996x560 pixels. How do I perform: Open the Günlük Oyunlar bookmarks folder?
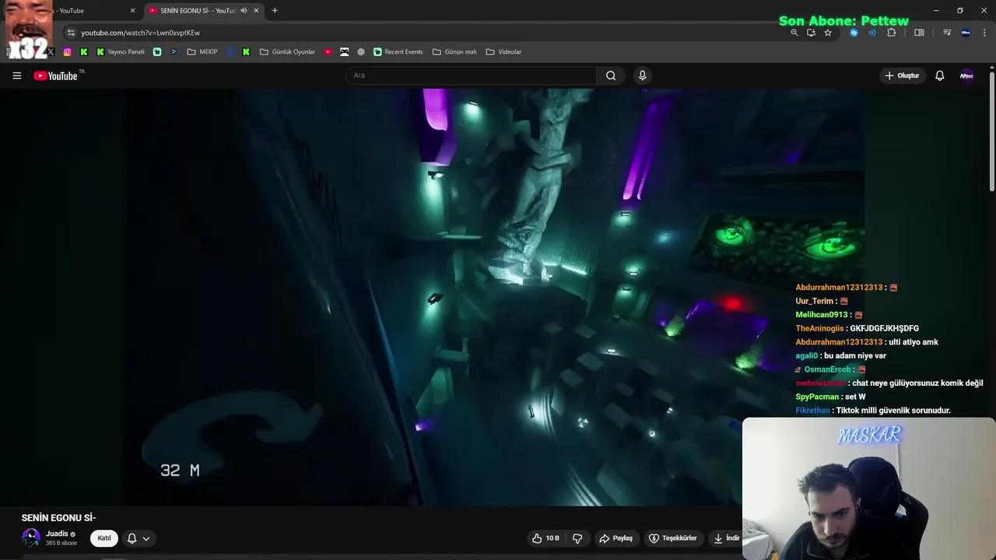click(287, 52)
